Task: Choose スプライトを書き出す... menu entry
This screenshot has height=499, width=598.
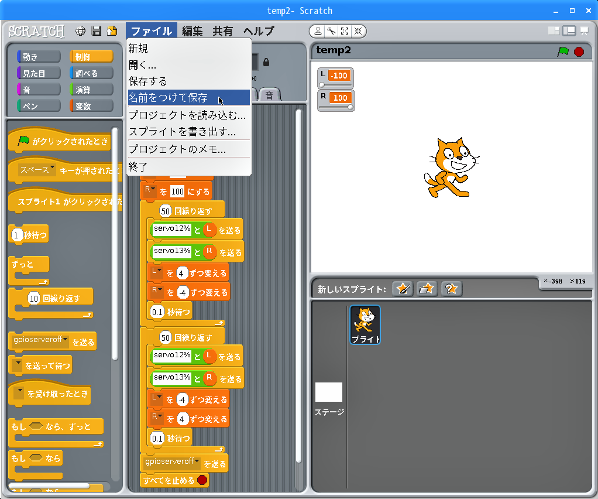Action: pos(189,132)
